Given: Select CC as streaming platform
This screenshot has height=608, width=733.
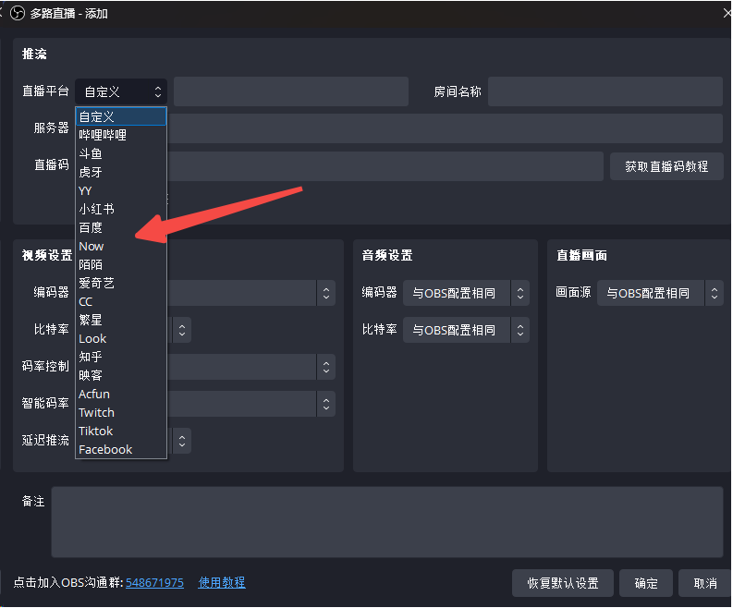Looking at the screenshot, I should click(121, 301).
